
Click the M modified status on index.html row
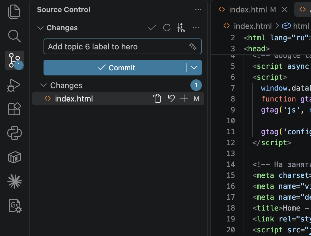point(196,99)
